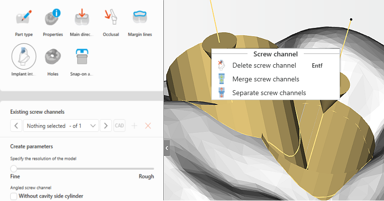Click the CAD button
Screen dimensions: 384x201
point(119,126)
